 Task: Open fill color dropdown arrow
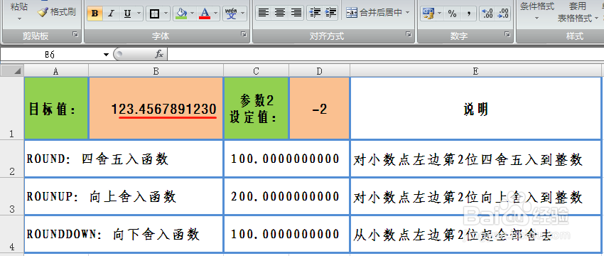(x=193, y=14)
